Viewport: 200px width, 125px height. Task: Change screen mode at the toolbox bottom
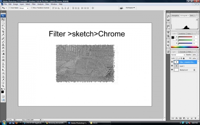[x=3, y=100]
